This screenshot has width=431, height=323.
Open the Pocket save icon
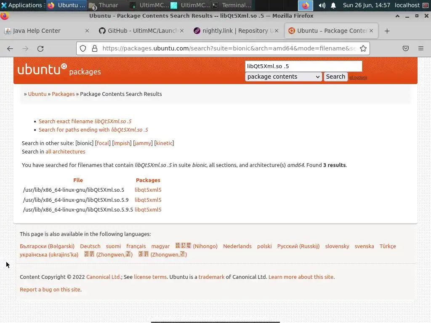(x=406, y=48)
